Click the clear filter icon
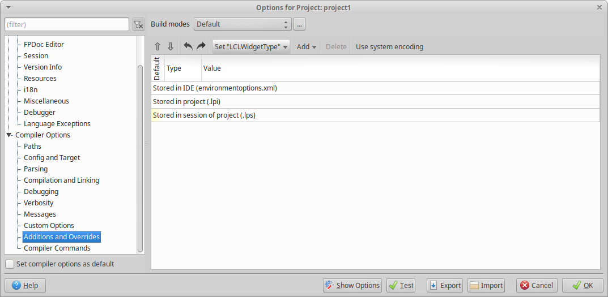Viewport: 608px width, 297px height. (x=138, y=24)
